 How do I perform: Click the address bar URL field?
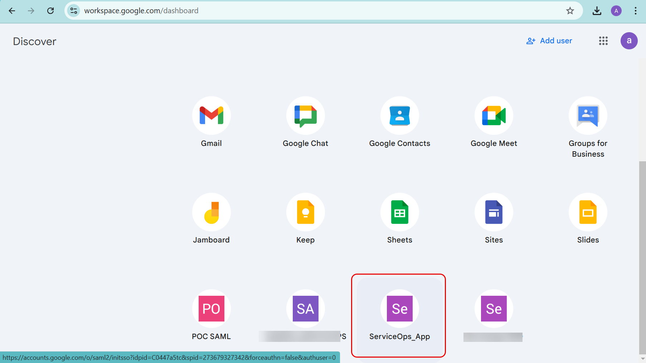tap(286, 11)
